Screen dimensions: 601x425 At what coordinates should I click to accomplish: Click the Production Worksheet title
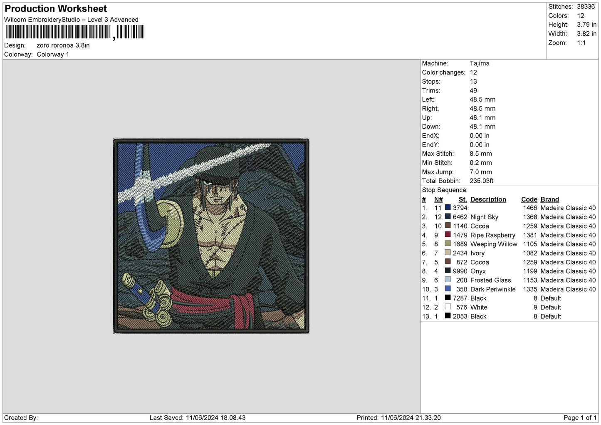(x=56, y=9)
